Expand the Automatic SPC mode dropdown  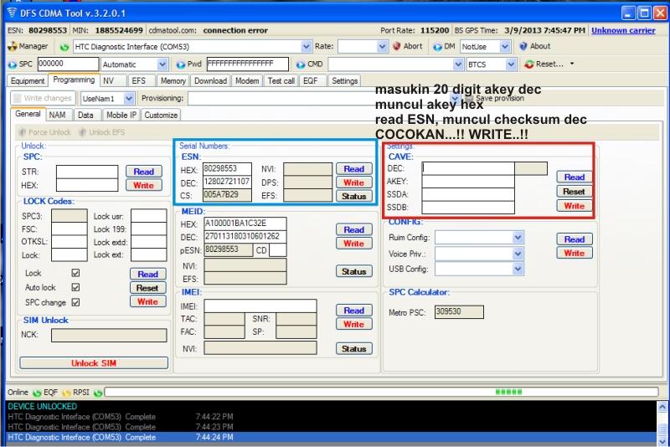click(x=162, y=64)
